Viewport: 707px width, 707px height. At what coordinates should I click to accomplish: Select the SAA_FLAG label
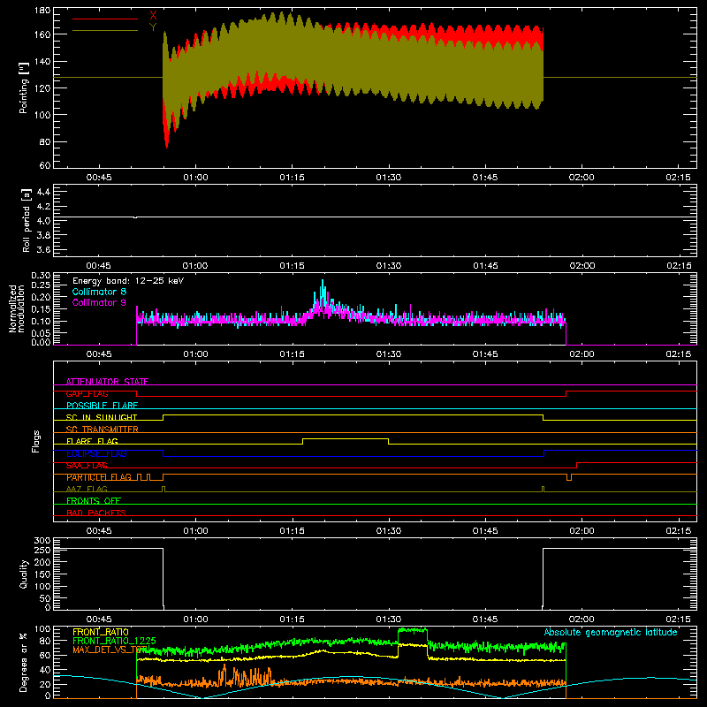87,466
